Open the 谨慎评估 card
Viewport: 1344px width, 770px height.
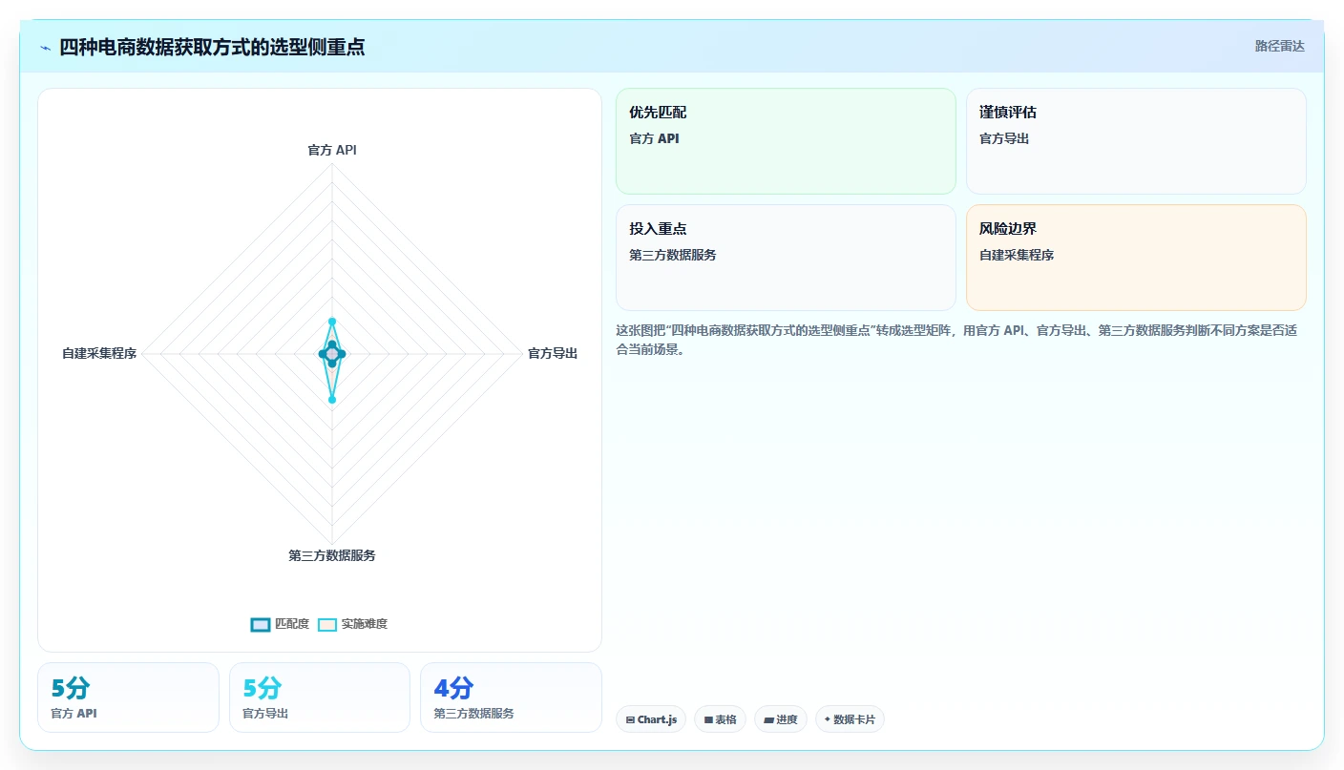(1136, 141)
